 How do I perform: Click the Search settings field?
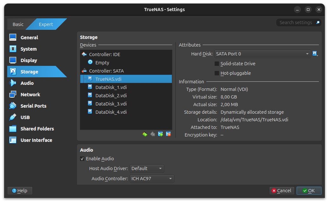295,22
